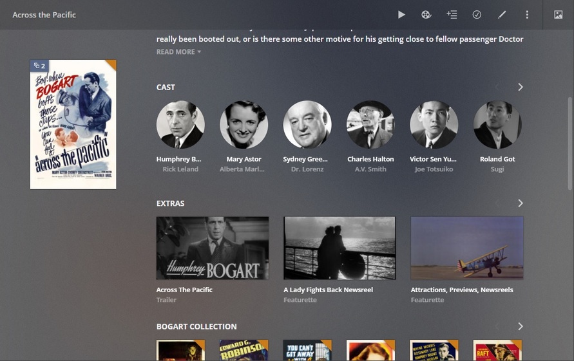This screenshot has width=574, height=361.
Task: Open the You Can't Get Away collection poster
Action: 307,351
